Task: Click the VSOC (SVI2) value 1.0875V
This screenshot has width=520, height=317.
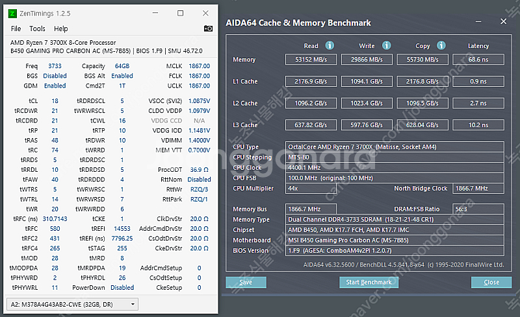Action: click(x=200, y=101)
